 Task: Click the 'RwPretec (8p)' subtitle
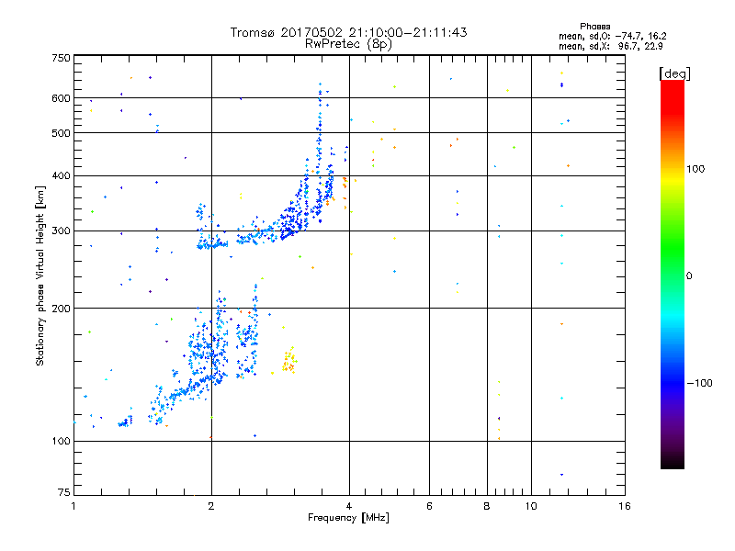[x=348, y=44]
